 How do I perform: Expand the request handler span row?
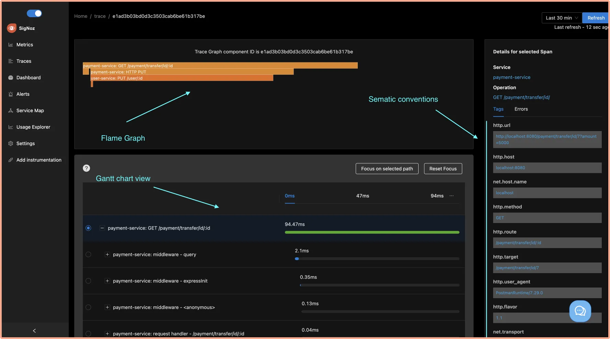[x=107, y=334]
